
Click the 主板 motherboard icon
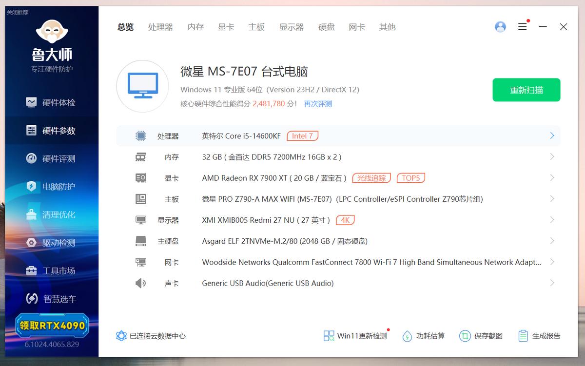(x=140, y=199)
